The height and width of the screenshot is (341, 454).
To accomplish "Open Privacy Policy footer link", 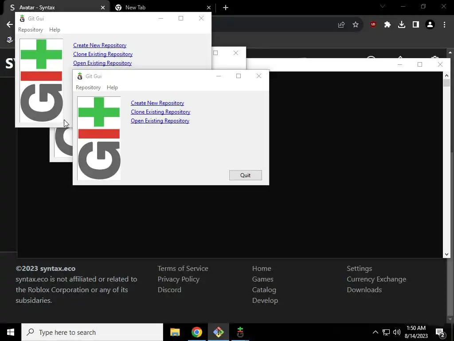I will pos(178,279).
